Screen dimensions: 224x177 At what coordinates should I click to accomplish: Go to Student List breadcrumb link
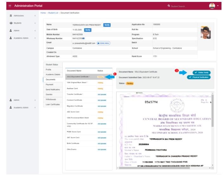[x=53, y=13]
